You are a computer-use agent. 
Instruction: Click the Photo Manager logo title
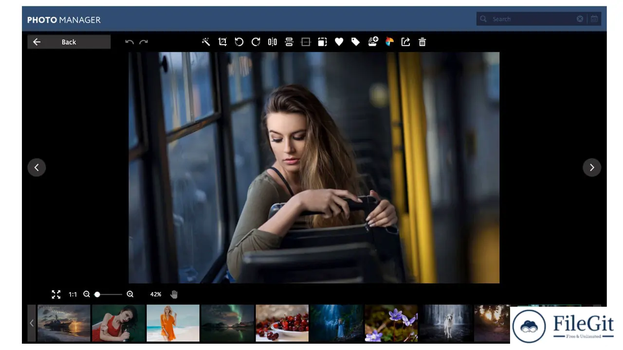coord(64,20)
